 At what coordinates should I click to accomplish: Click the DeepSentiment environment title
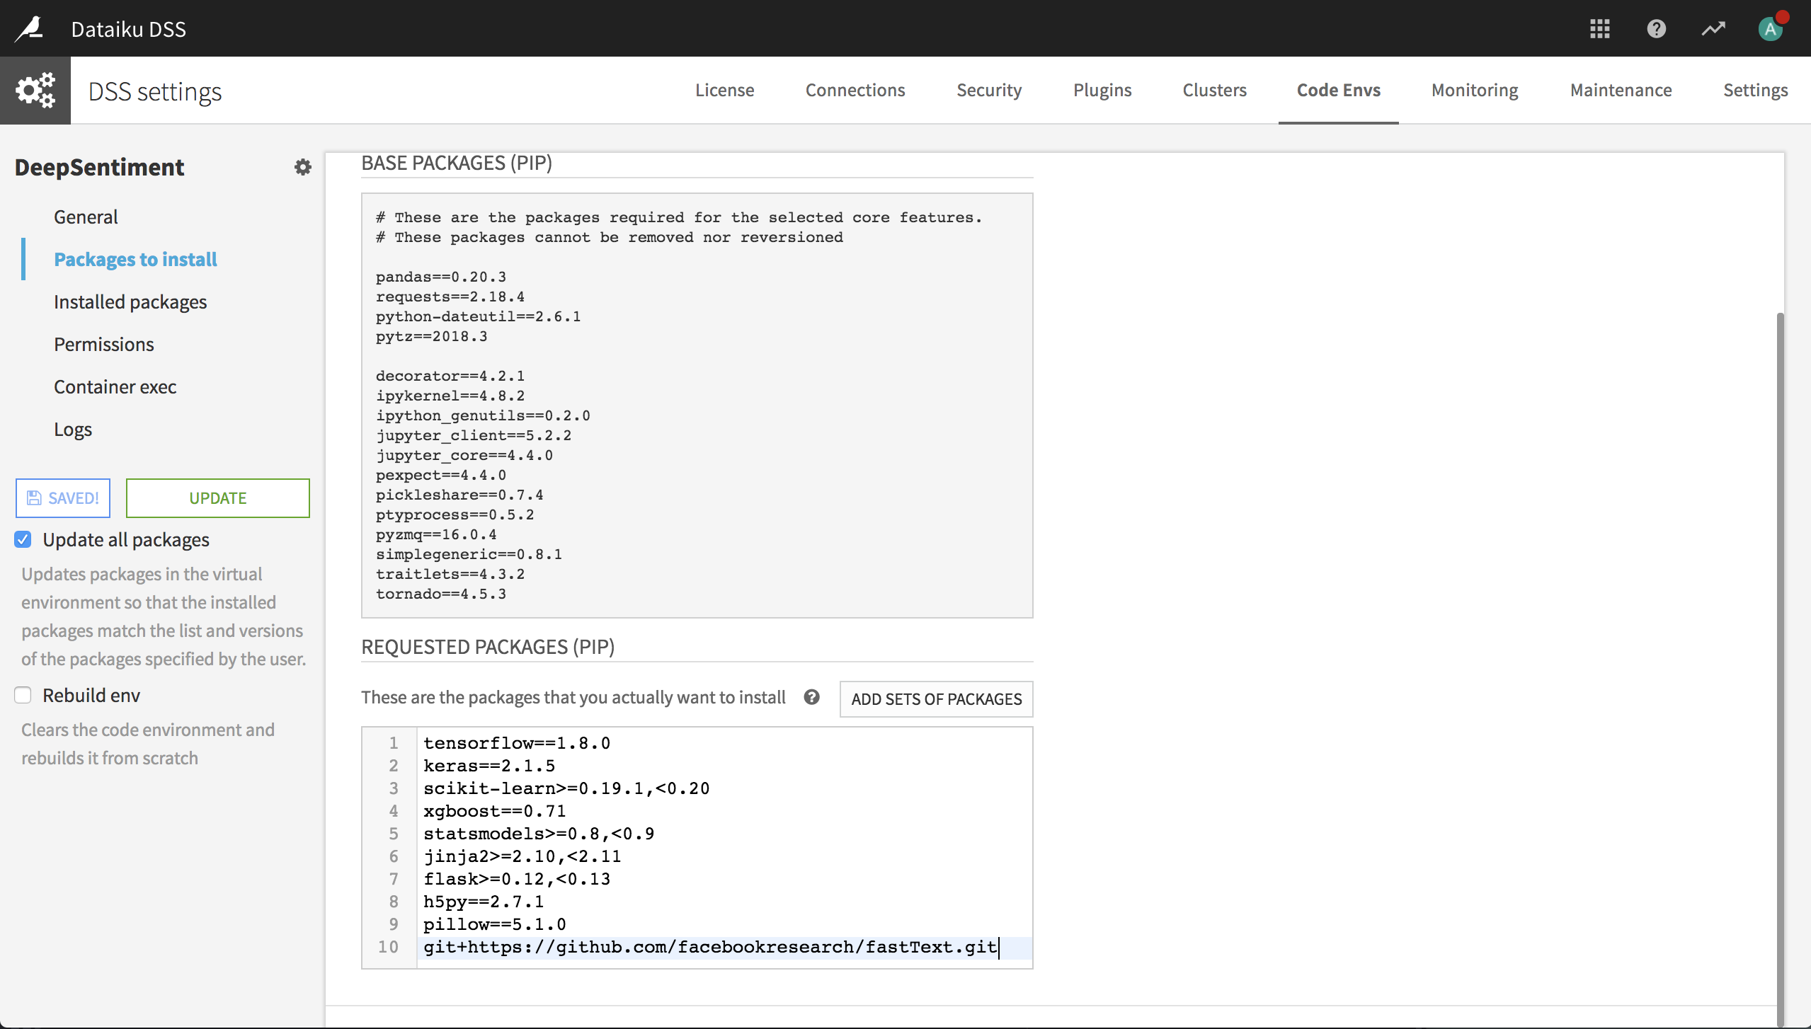point(99,167)
